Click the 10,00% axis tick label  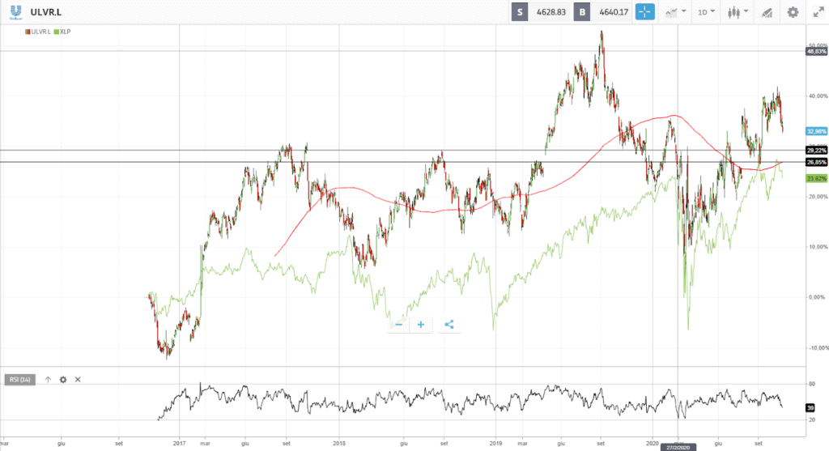pos(818,247)
